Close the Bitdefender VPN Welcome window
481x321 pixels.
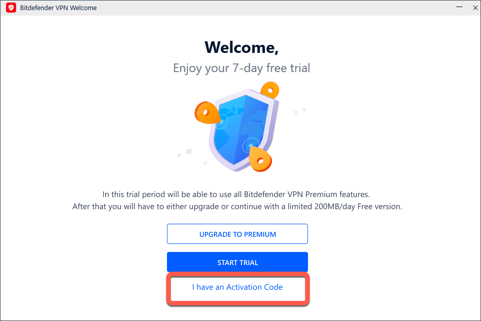pyautogui.click(x=475, y=8)
